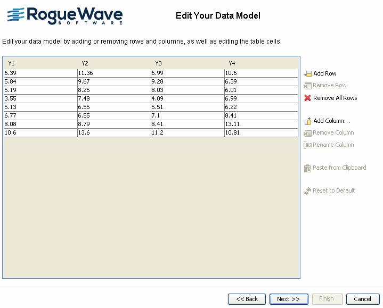
Task: Click the cell showing 3.55
Action: tap(40, 98)
